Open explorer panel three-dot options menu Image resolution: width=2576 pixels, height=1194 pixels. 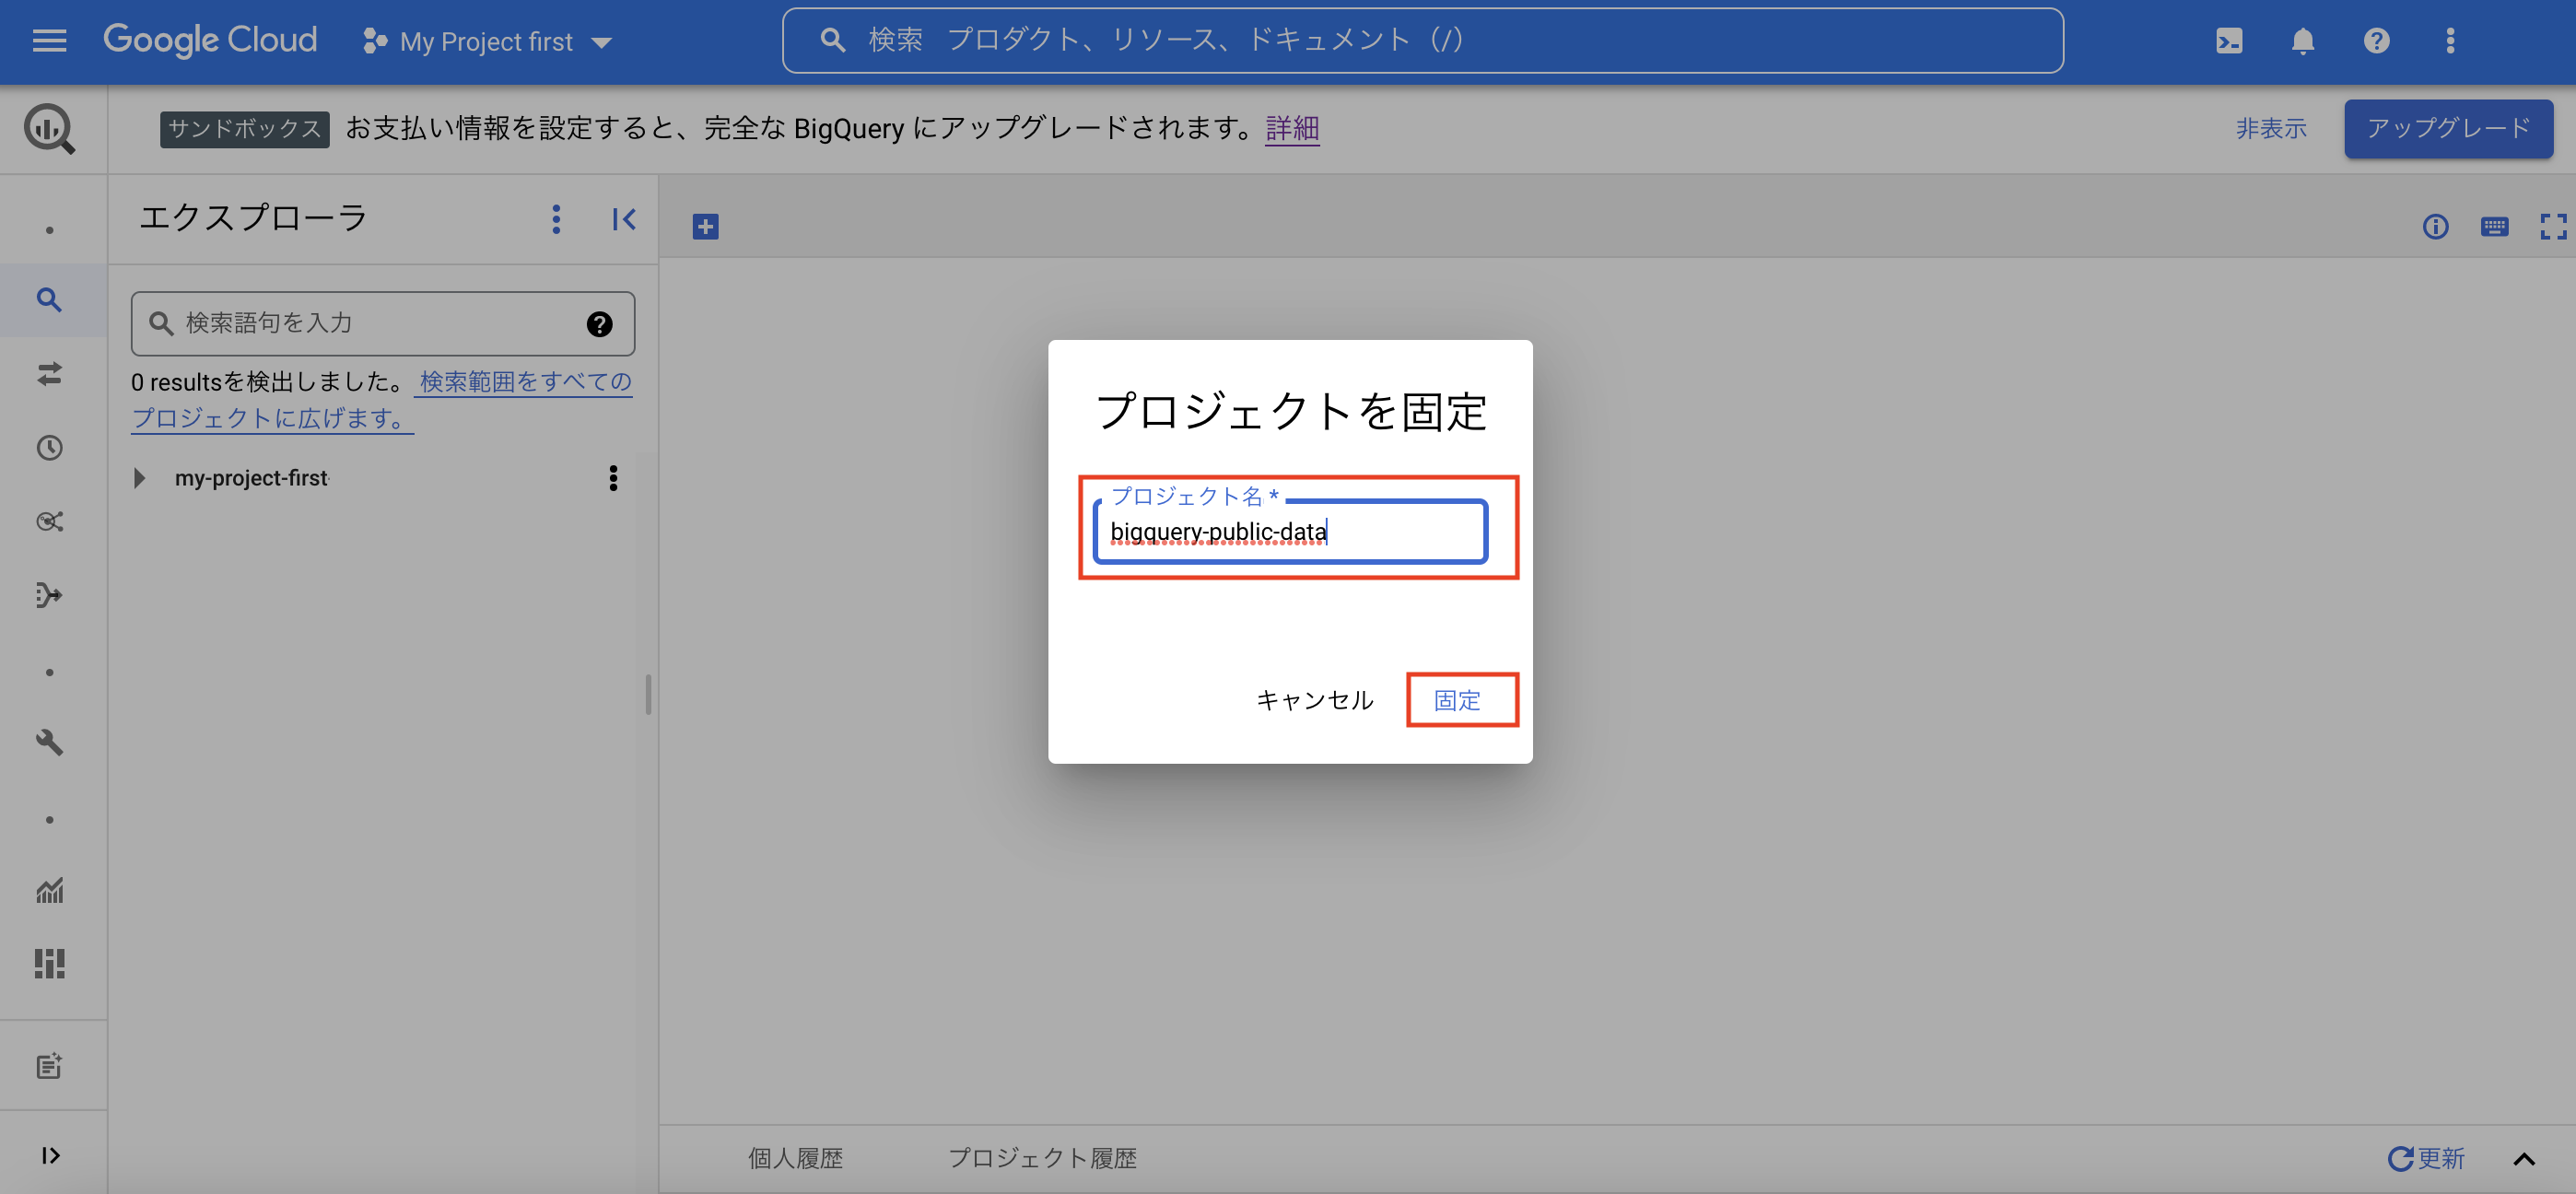click(556, 219)
